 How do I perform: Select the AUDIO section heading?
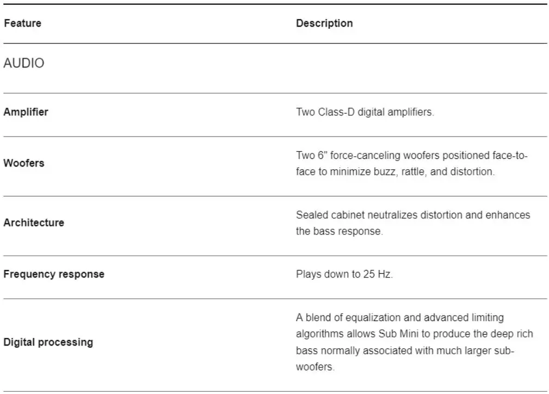tap(24, 63)
